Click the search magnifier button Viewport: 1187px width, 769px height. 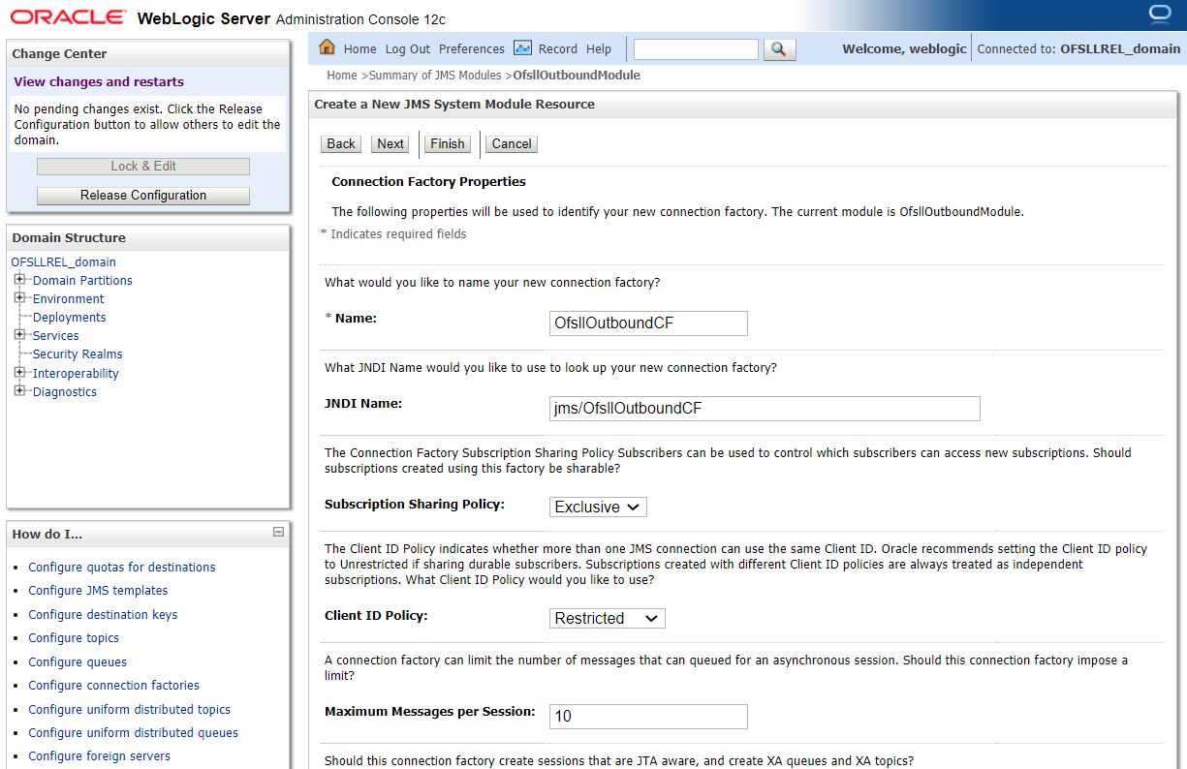click(779, 49)
